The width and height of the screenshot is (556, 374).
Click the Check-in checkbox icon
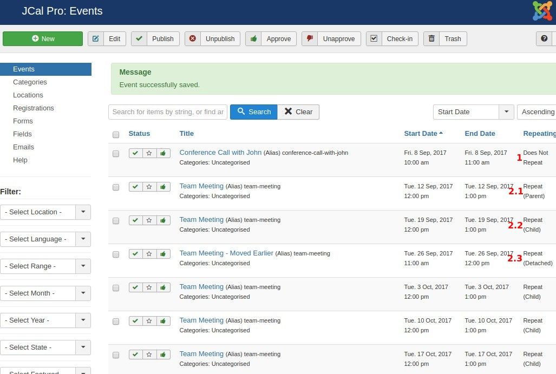click(374, 38)
